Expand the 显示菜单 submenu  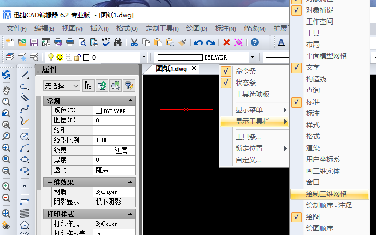point(254,110)
